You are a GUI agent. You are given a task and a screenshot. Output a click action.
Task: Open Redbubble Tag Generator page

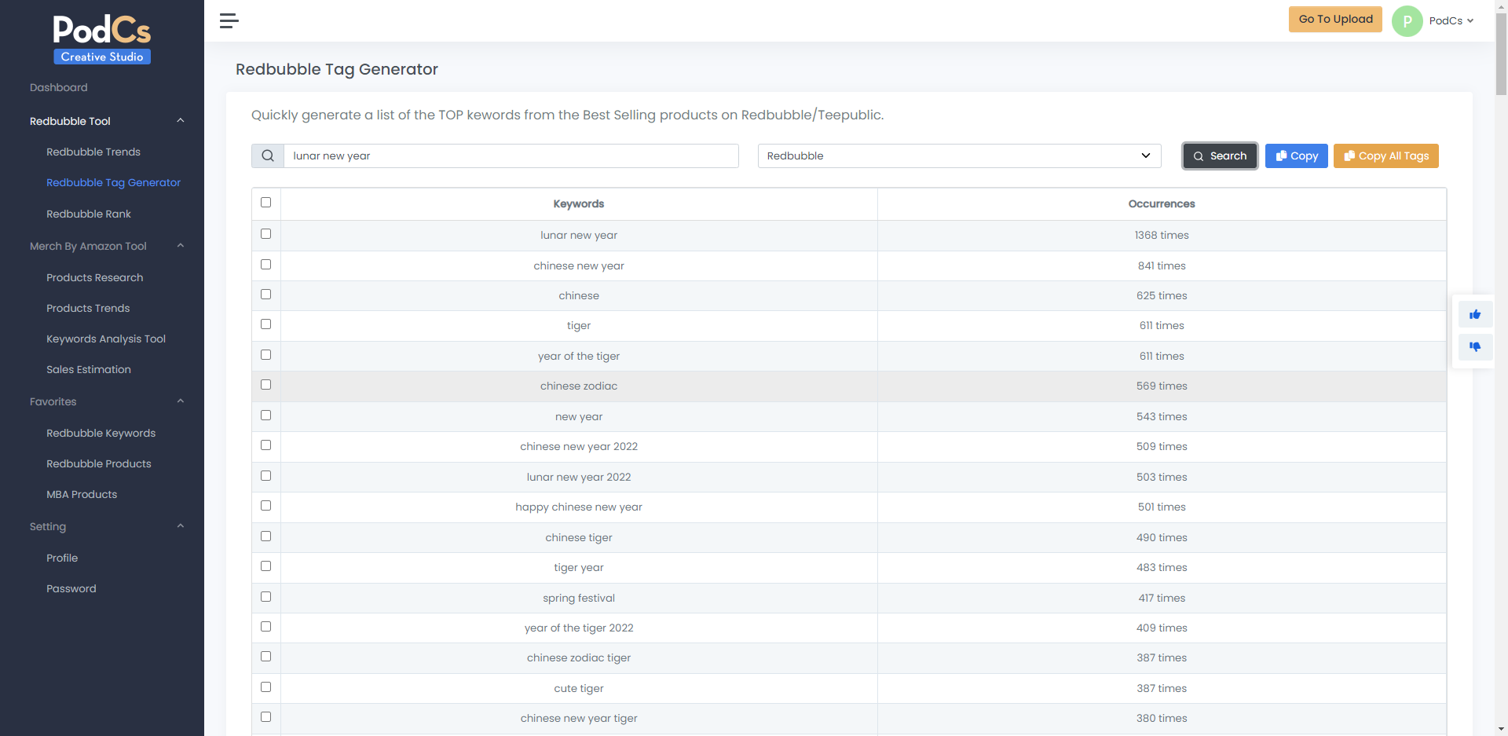pos(113,182)
